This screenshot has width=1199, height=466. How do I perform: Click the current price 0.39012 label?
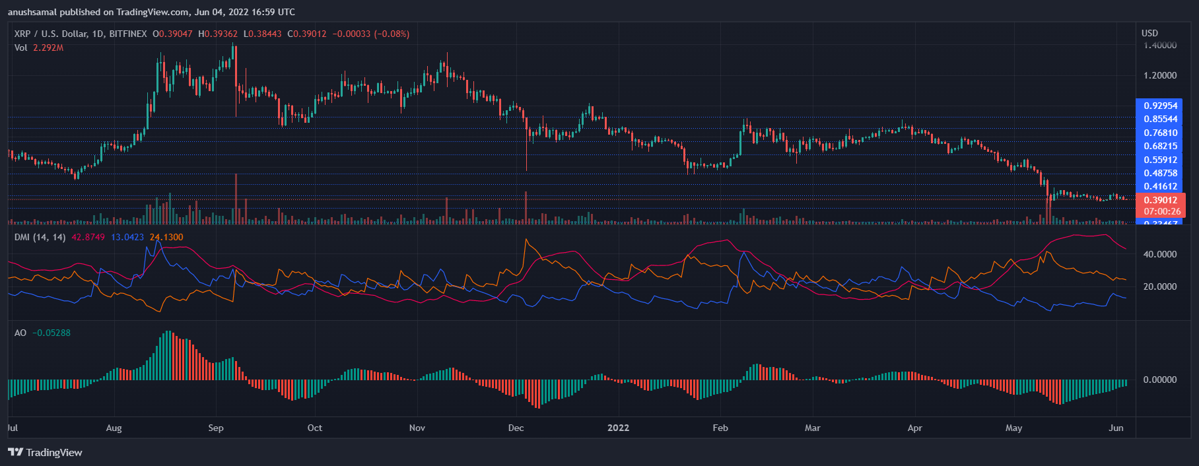1160,200
